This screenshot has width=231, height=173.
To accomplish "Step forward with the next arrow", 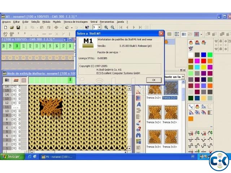I will [x=134, y=27].
